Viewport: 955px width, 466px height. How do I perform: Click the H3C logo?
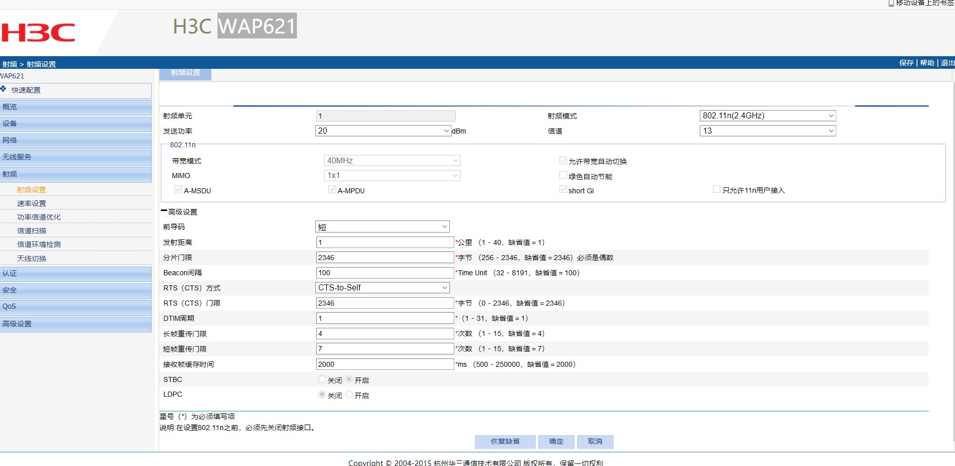[38, 33]
